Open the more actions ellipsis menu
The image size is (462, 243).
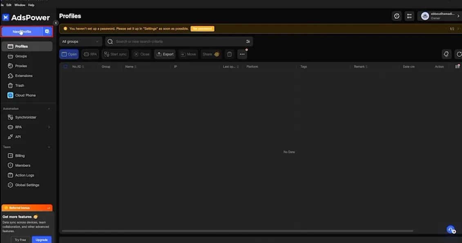[x=242, y=54]
